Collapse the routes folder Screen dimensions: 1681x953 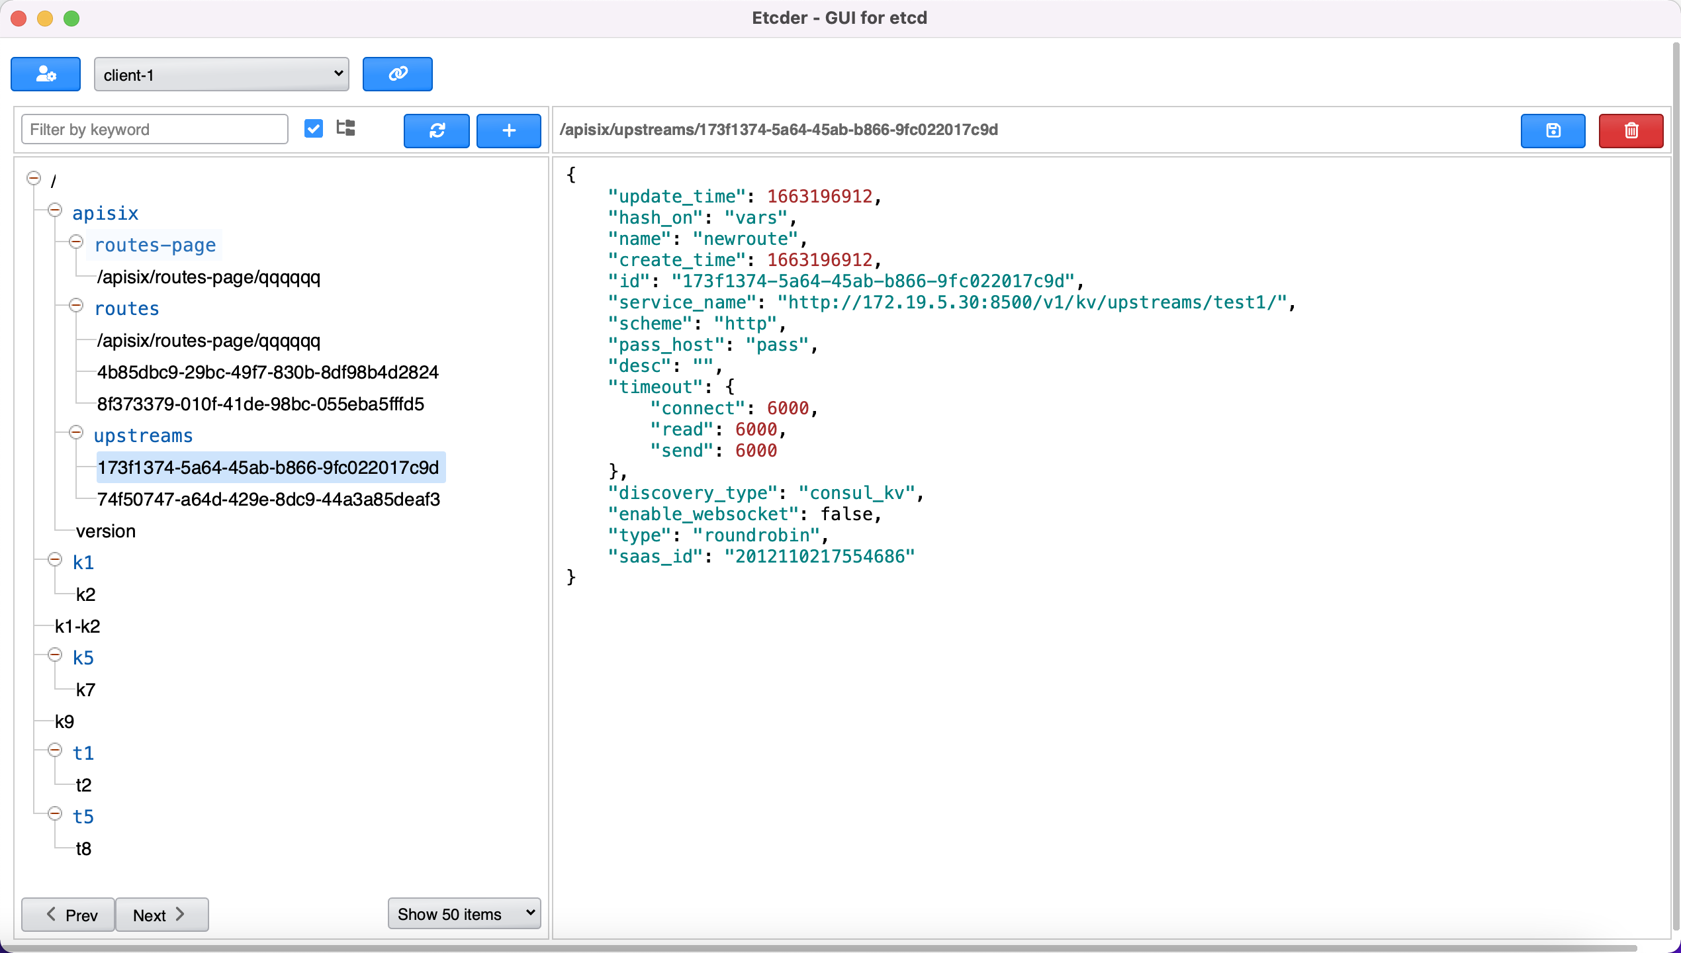pos(76,306)
